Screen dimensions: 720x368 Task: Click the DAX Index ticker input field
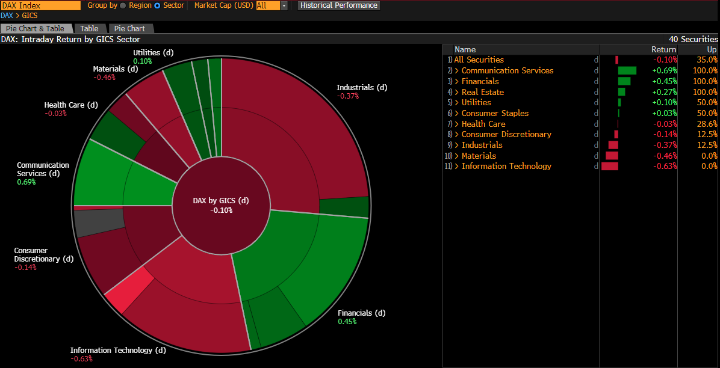[40, 5]
